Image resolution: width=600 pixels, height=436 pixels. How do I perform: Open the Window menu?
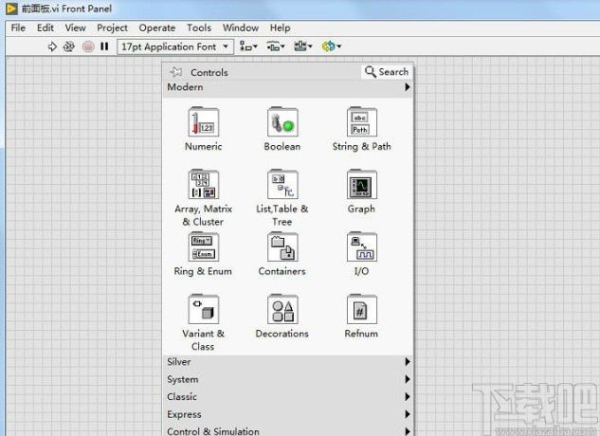[241, 27]
